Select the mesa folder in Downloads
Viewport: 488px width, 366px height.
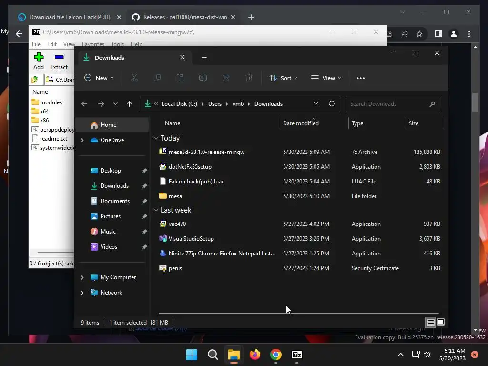click(x=299, y=196)
